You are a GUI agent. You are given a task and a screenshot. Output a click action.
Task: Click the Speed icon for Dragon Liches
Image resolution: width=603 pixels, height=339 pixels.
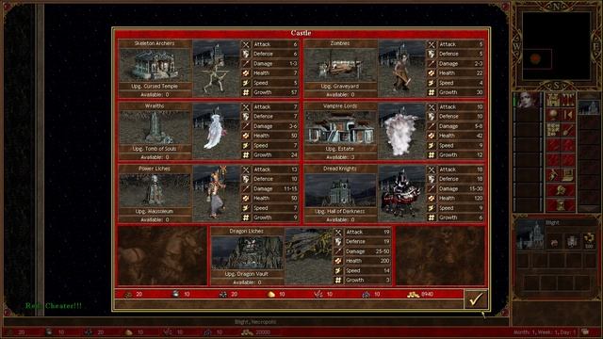338,270
